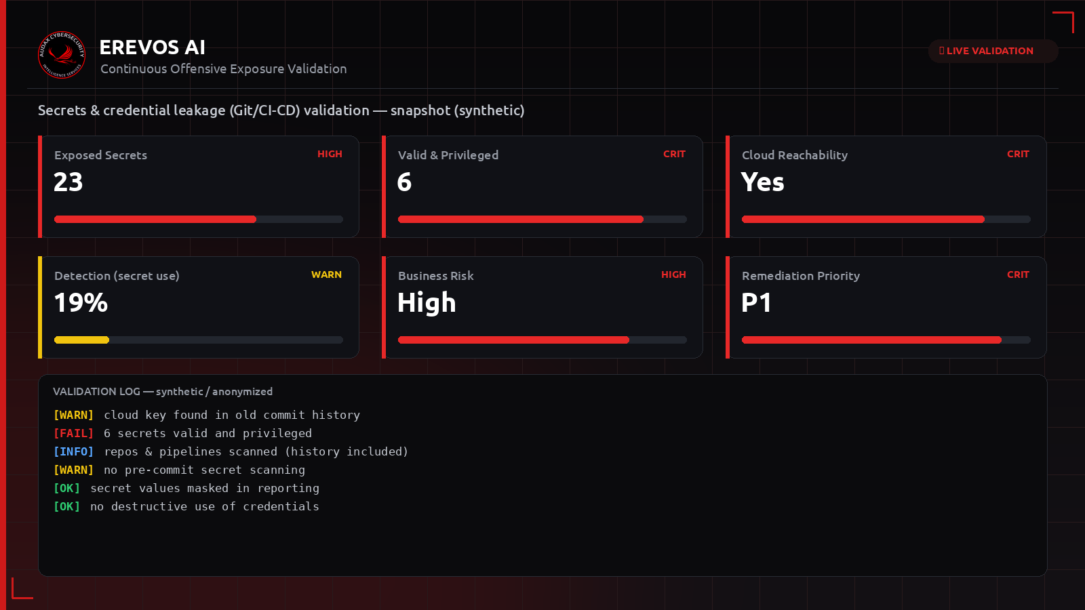Click the Audax Cybersecurity logo emblem
Screen dimensions: 1085x610
pyautogui.click(x=62, y=55)
